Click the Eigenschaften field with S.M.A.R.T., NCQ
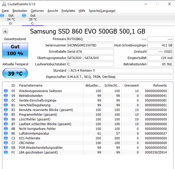The image size is (175, 169). 120,77
